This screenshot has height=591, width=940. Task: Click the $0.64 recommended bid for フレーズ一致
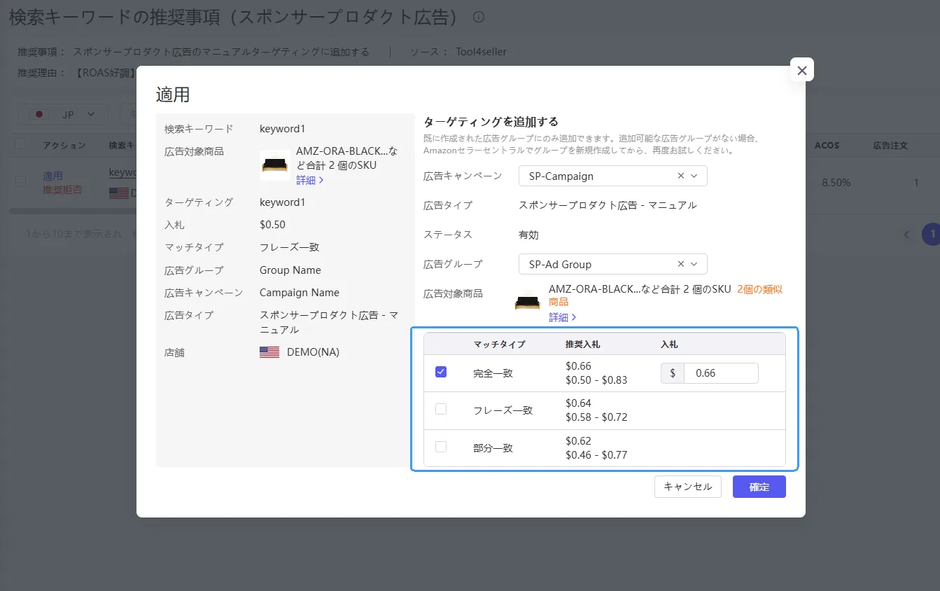(x=578, y=403)
